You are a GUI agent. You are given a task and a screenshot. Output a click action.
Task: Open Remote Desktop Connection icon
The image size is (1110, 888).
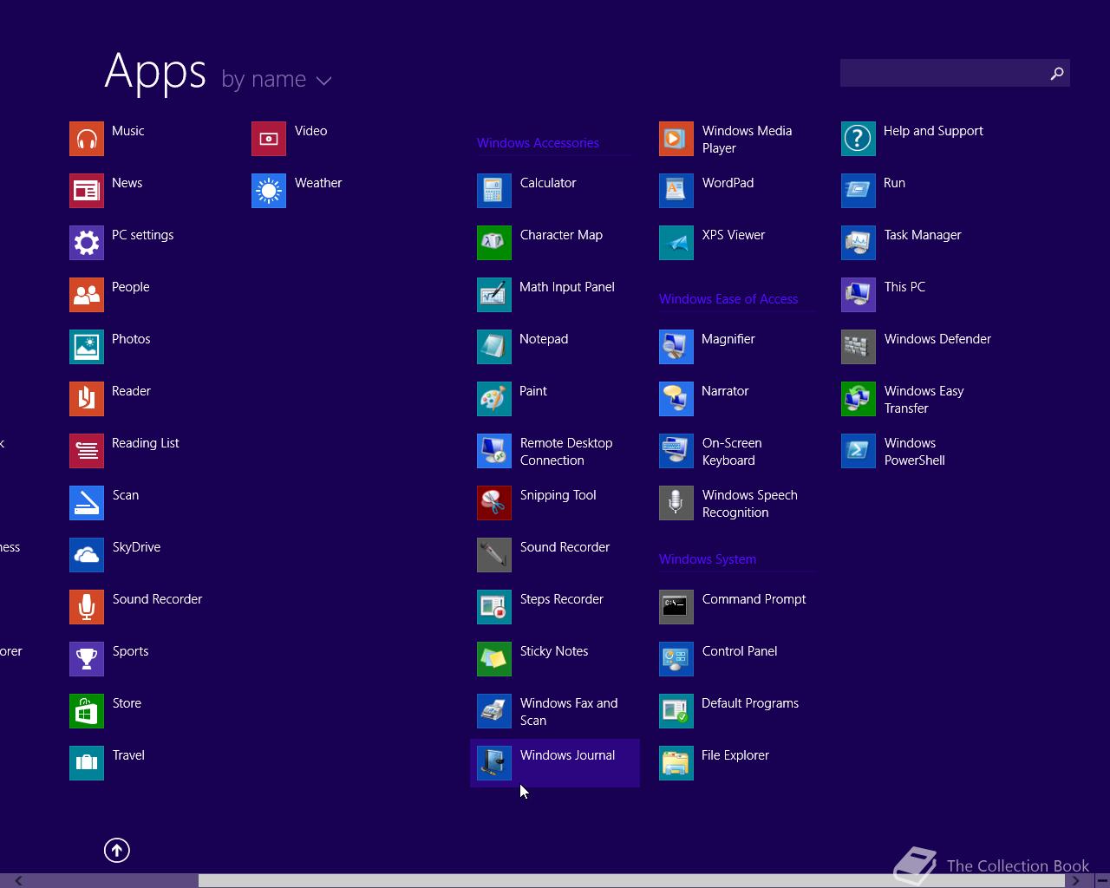[494, 451]
